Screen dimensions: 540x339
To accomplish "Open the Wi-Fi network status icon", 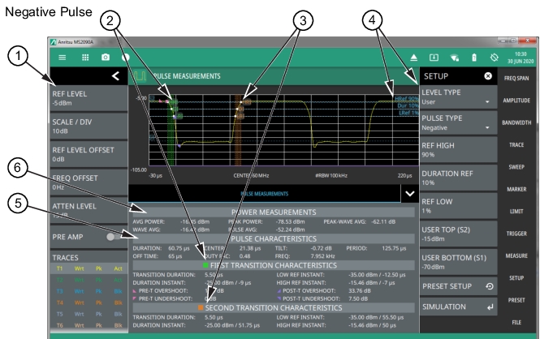I will click(454, 58).
